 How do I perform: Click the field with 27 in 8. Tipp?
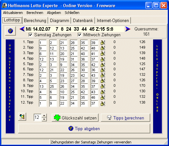pyautogui.click(x=74, y=81)
